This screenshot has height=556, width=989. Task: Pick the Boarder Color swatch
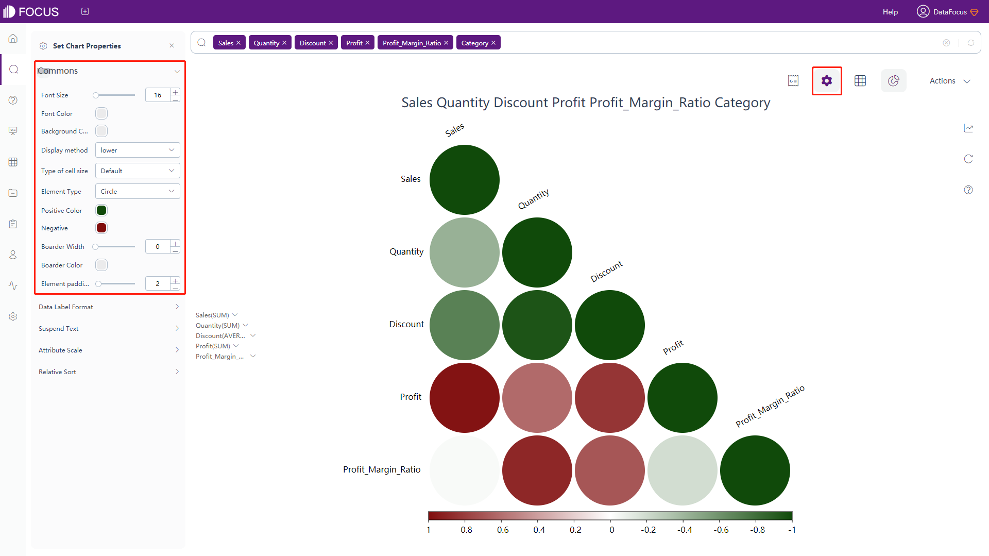[x=101, y=265]
